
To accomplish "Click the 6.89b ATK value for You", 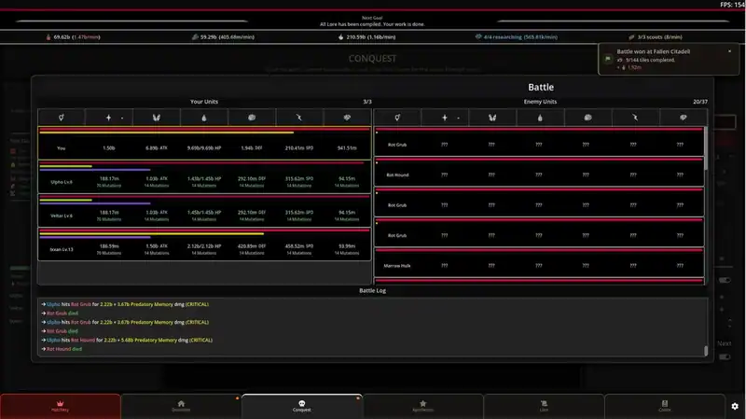I will (157, 148).
